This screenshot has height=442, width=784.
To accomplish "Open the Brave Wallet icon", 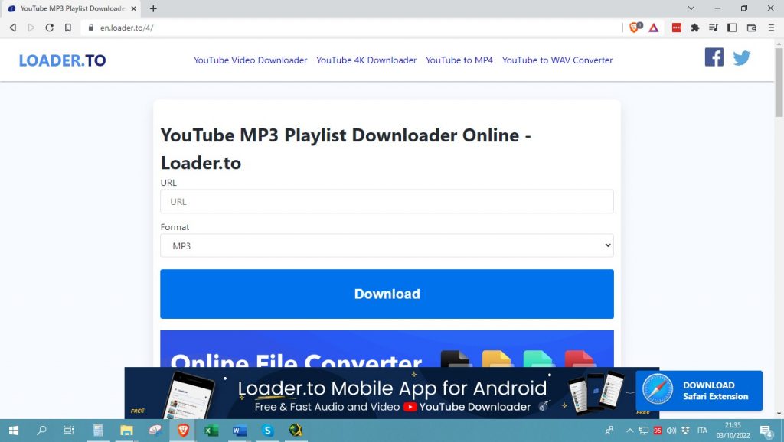I will 751,28.
